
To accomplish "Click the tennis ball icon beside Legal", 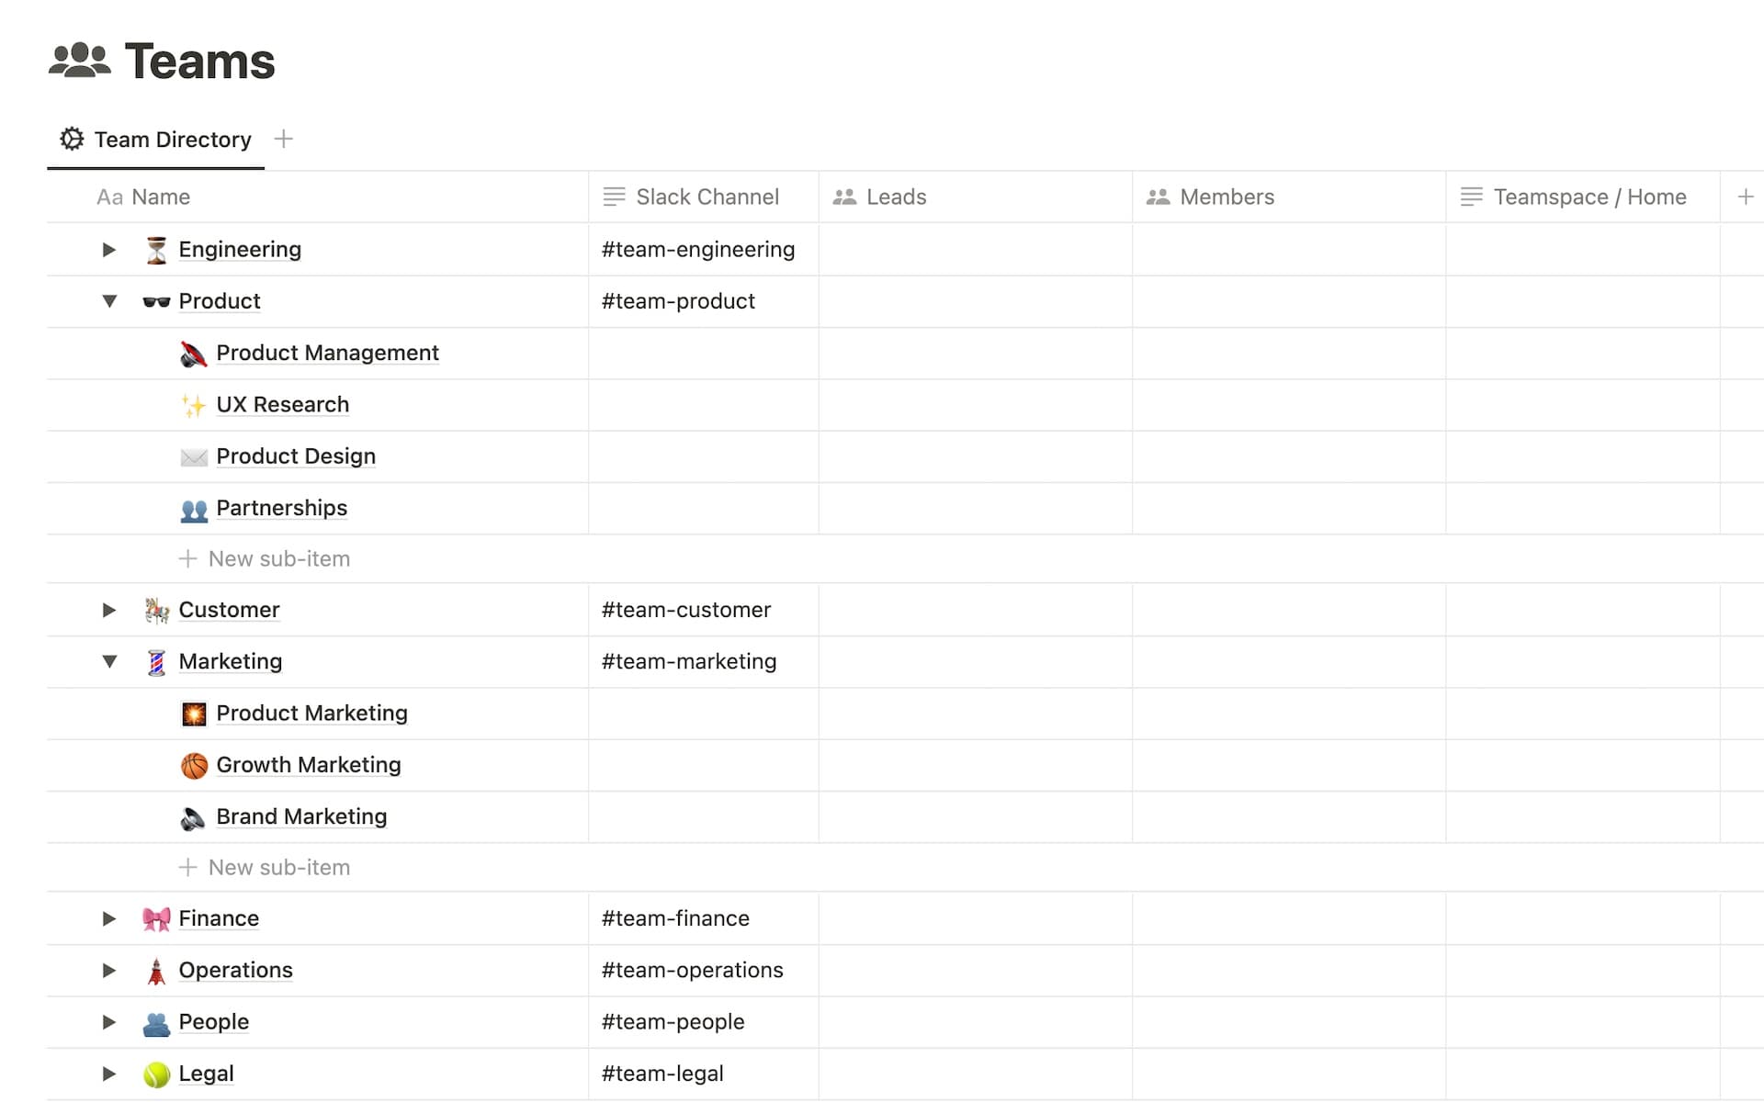I will tap(156, 1074).
